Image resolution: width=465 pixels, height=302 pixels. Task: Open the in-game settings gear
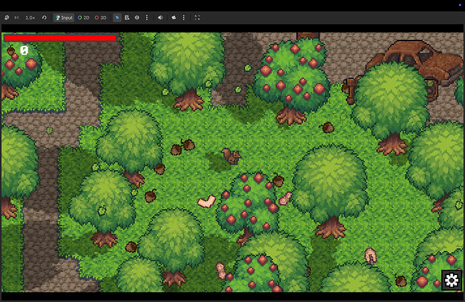point(452,280)
